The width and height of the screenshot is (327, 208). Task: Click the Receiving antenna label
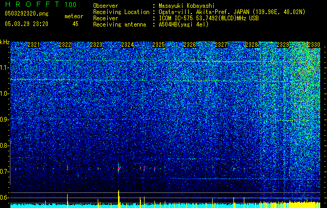(x=120, y=24)
